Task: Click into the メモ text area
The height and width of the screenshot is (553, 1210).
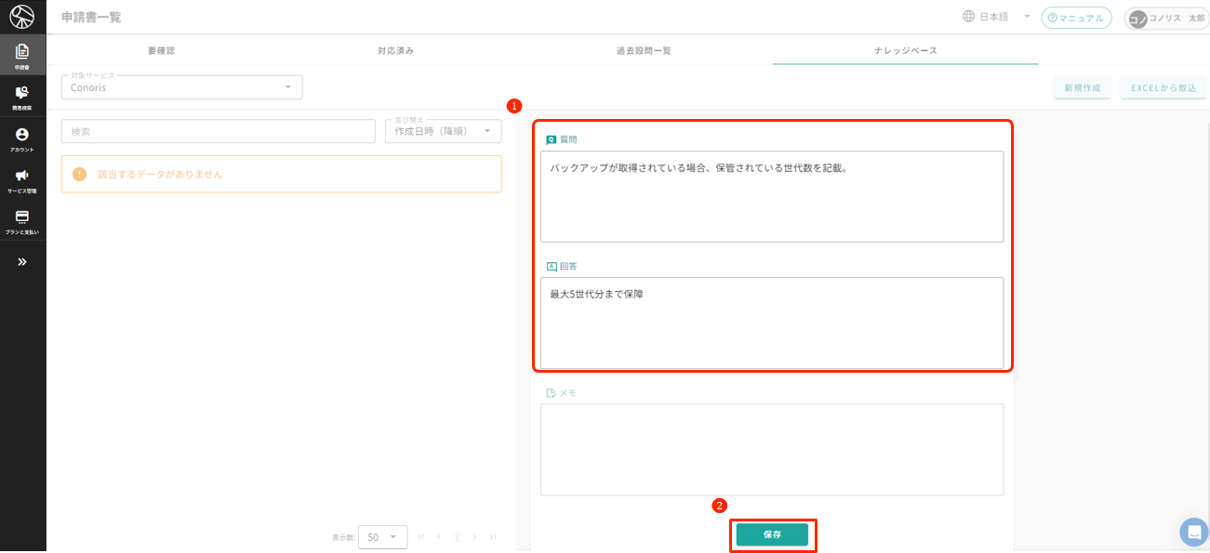Action: [x=772, y=449]
